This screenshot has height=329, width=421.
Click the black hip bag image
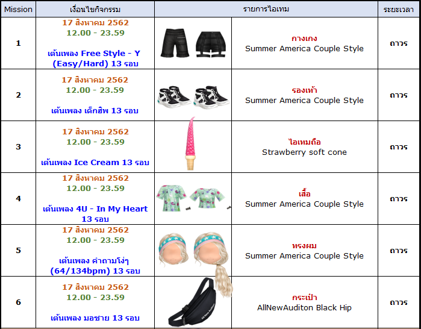(193, 302)
